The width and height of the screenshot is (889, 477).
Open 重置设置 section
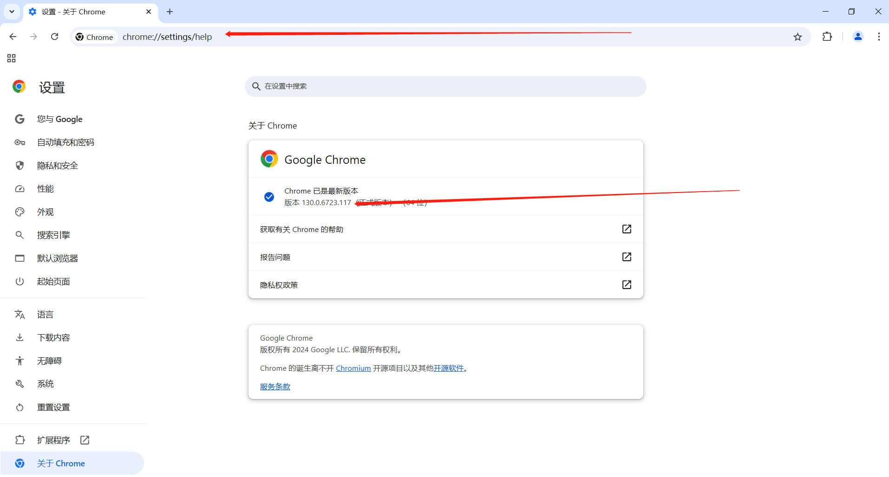(72, 407)
